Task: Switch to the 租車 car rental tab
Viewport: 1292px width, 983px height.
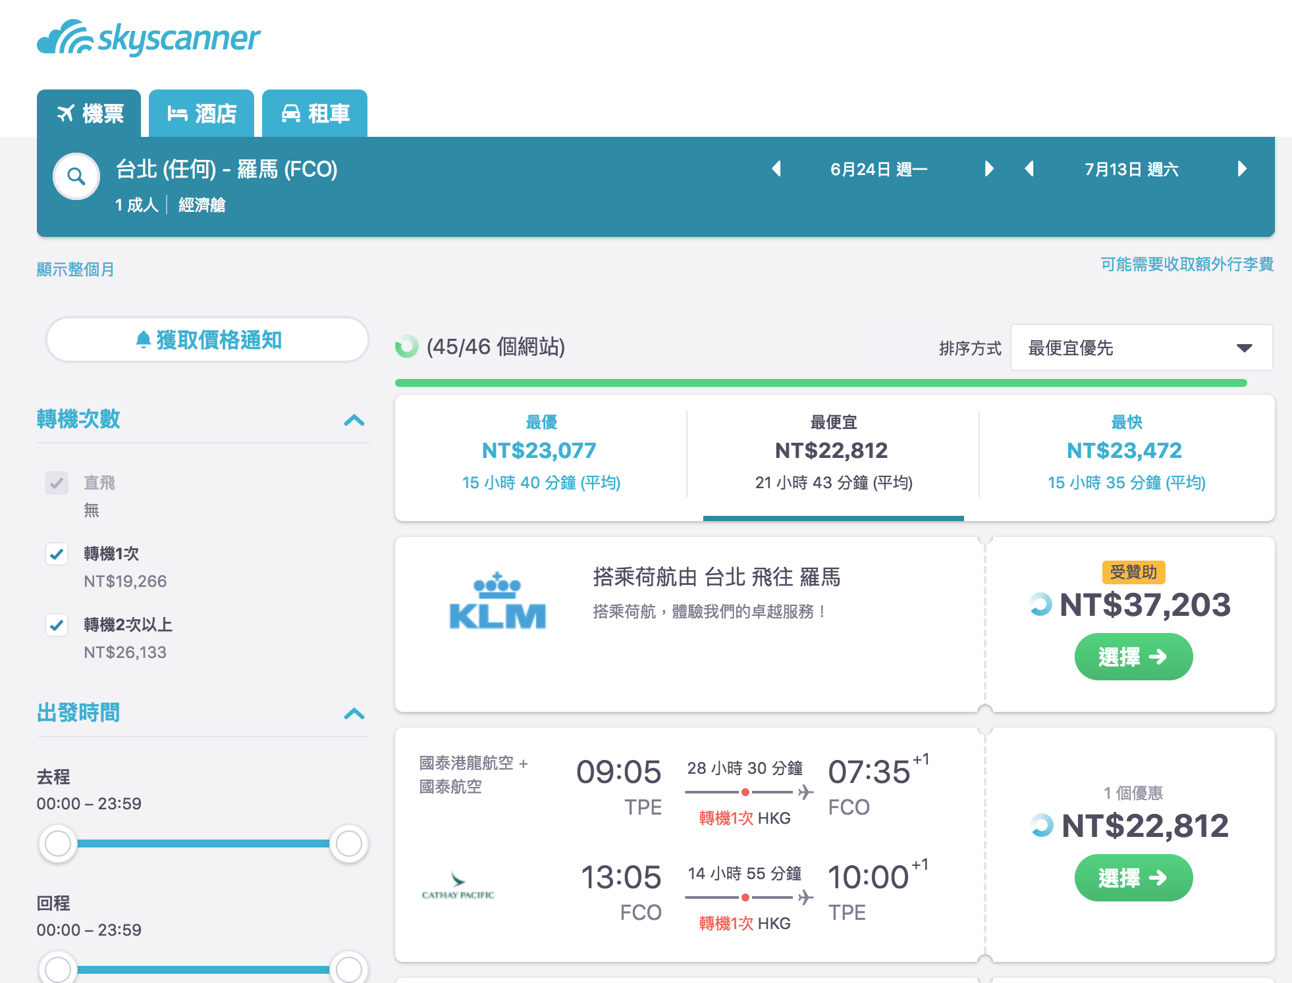Action: pos(315,113)
